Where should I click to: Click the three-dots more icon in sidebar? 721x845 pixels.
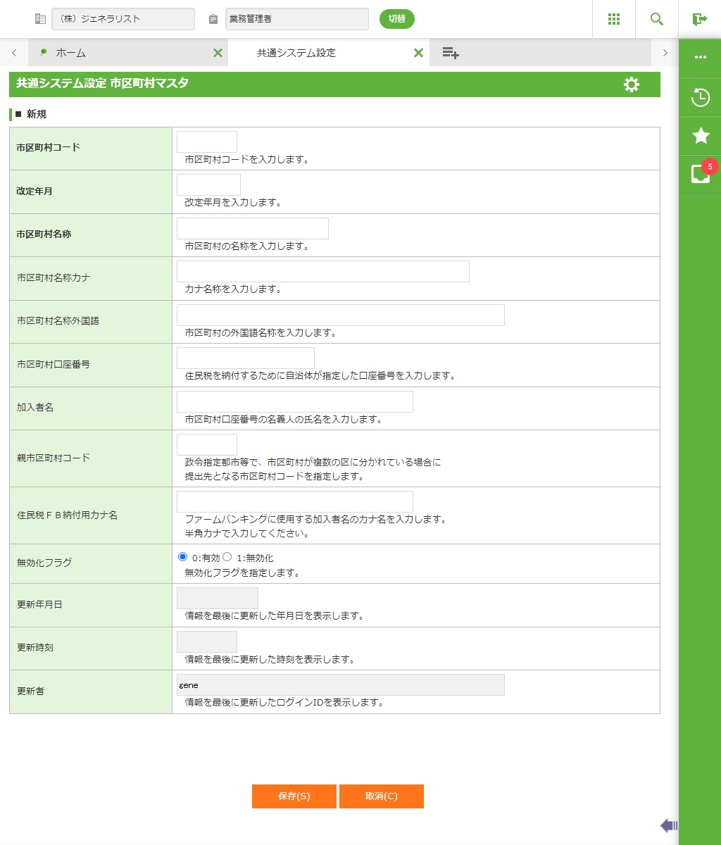coord(700,58)
